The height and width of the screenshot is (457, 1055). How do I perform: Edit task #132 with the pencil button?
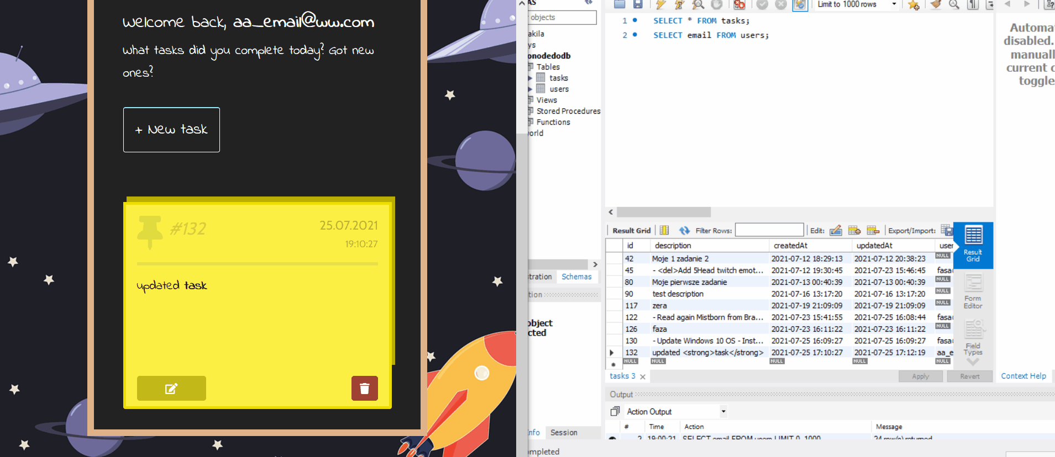[171, 389]
